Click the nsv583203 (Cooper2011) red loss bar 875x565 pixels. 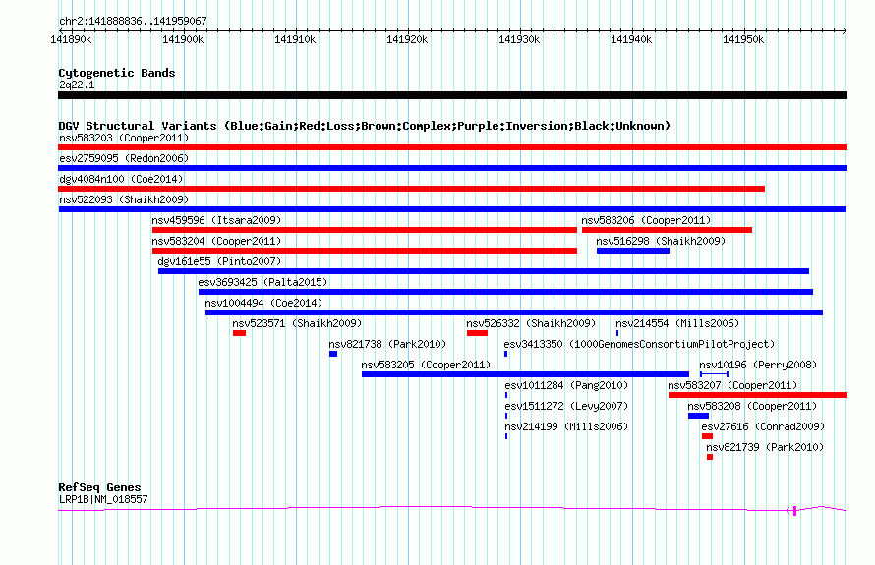[452, 147]
